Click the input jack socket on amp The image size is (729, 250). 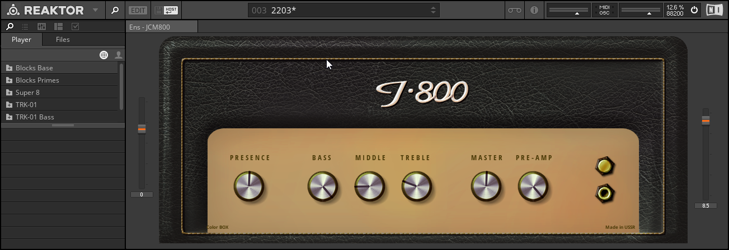point(604,194)
